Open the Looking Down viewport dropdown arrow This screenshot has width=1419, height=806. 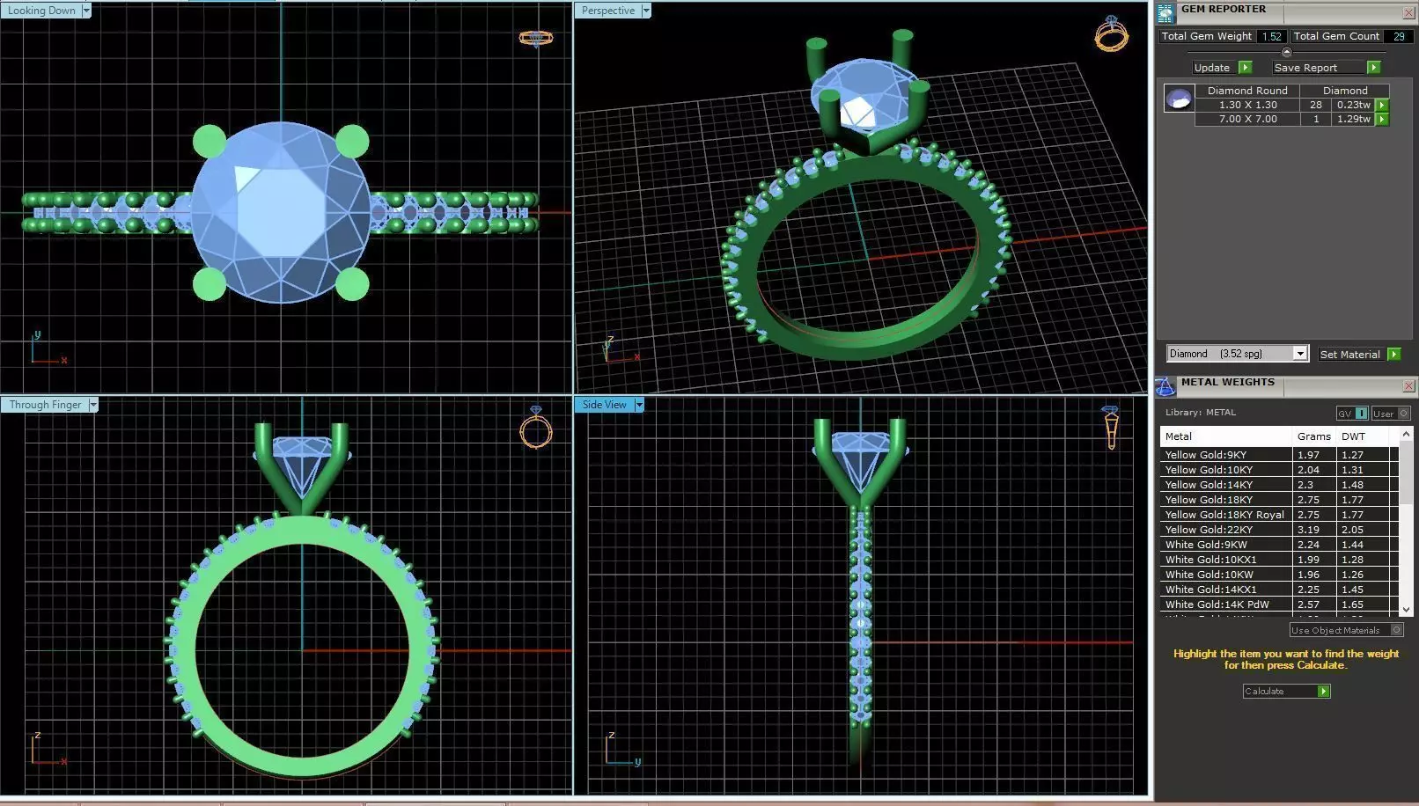click(86, 11)
